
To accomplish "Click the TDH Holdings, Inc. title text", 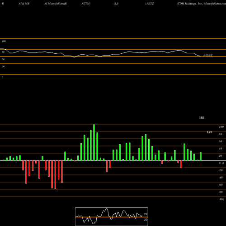I will pos(190,4).
